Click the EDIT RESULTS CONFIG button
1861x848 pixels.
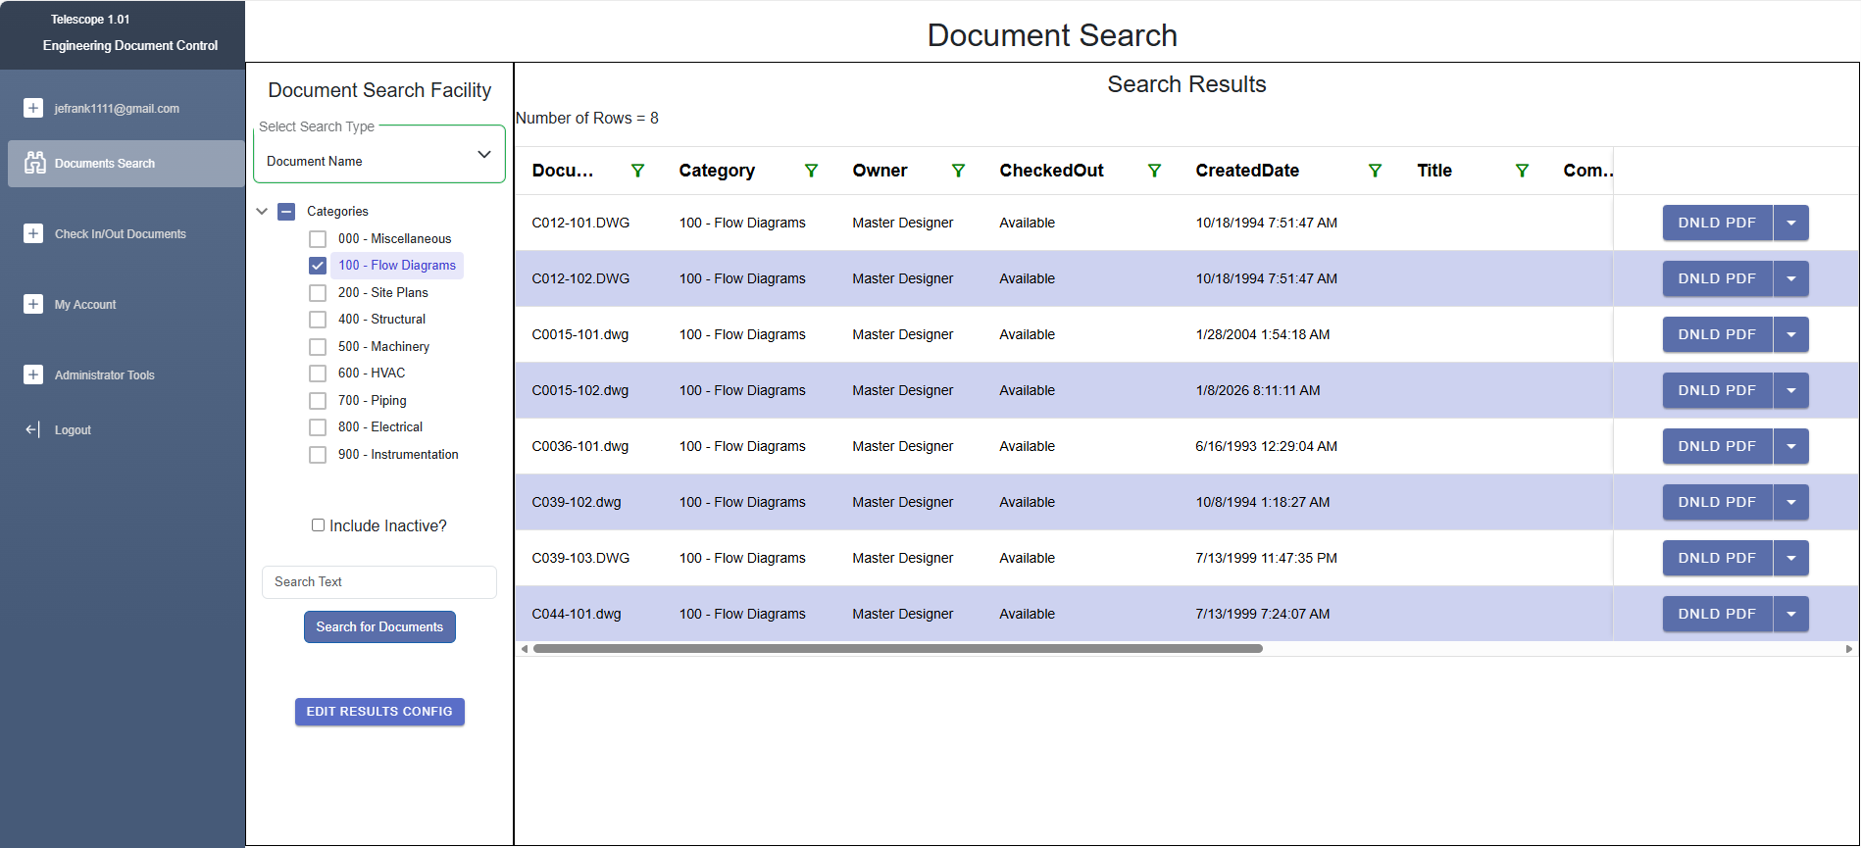coord(379,712)
